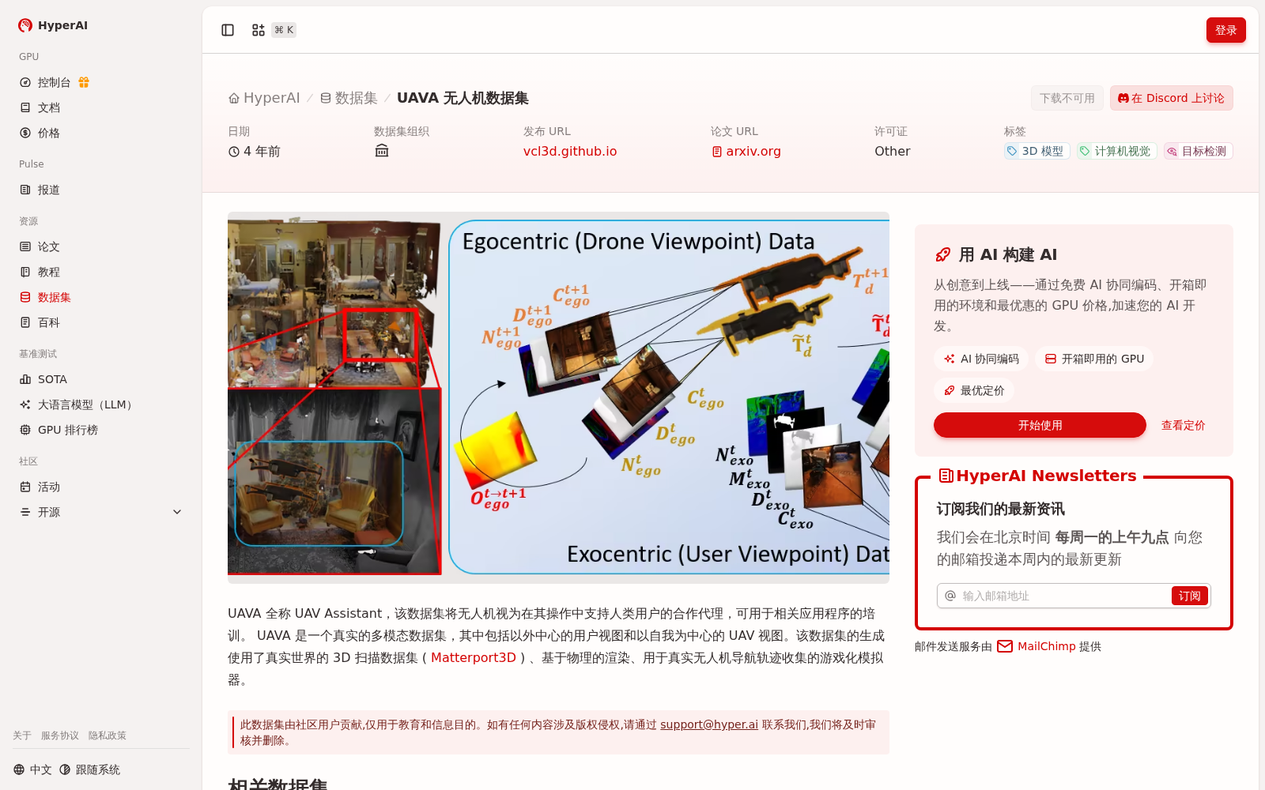Click the 订阅 subscribe button

click(1189, 596)
